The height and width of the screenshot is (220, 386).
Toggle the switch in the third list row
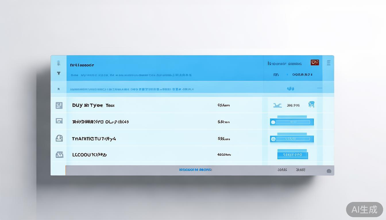292,139
